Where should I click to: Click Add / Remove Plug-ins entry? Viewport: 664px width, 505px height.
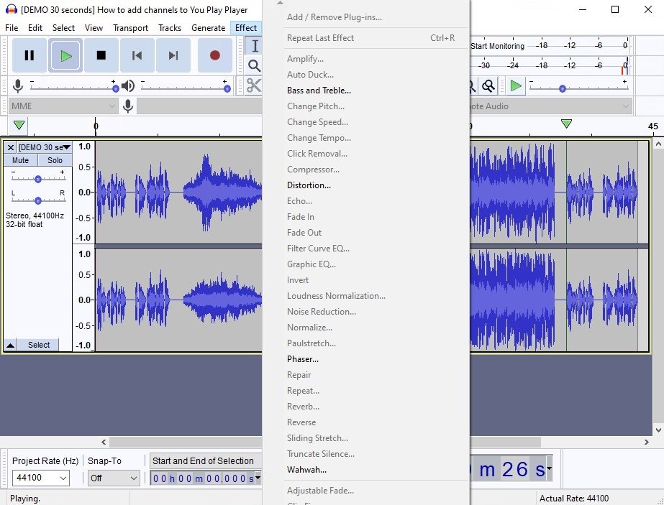point(365,17)
